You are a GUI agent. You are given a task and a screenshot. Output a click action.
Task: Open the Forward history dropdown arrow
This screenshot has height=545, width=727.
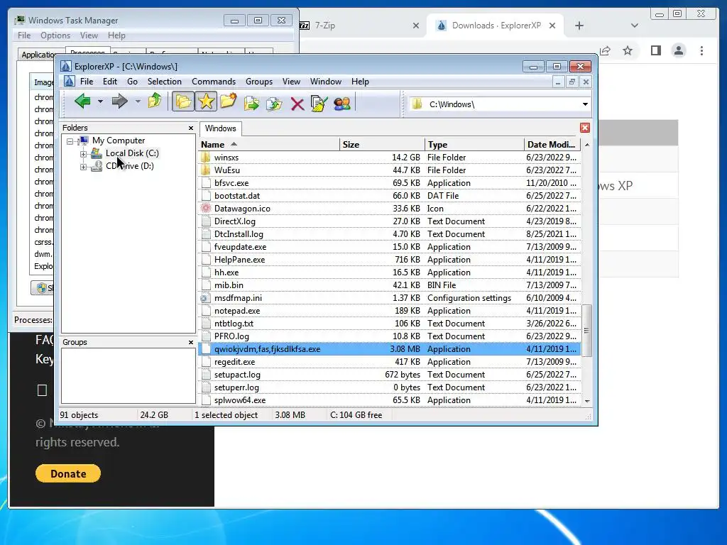(x=138, y=101)
